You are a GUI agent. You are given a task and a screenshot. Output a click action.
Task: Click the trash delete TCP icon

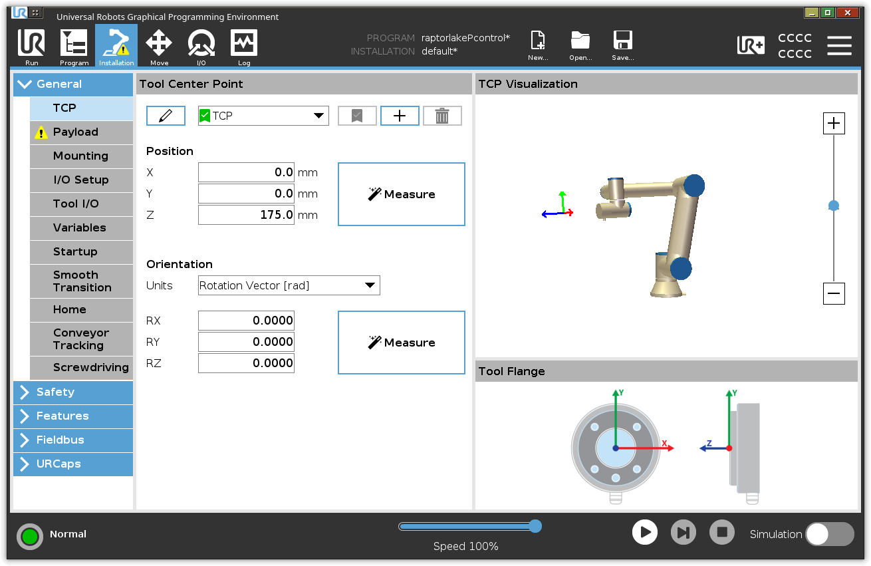(442, 116)
